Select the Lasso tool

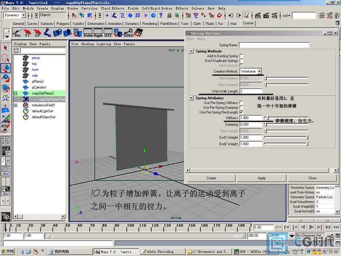(6, 58)
